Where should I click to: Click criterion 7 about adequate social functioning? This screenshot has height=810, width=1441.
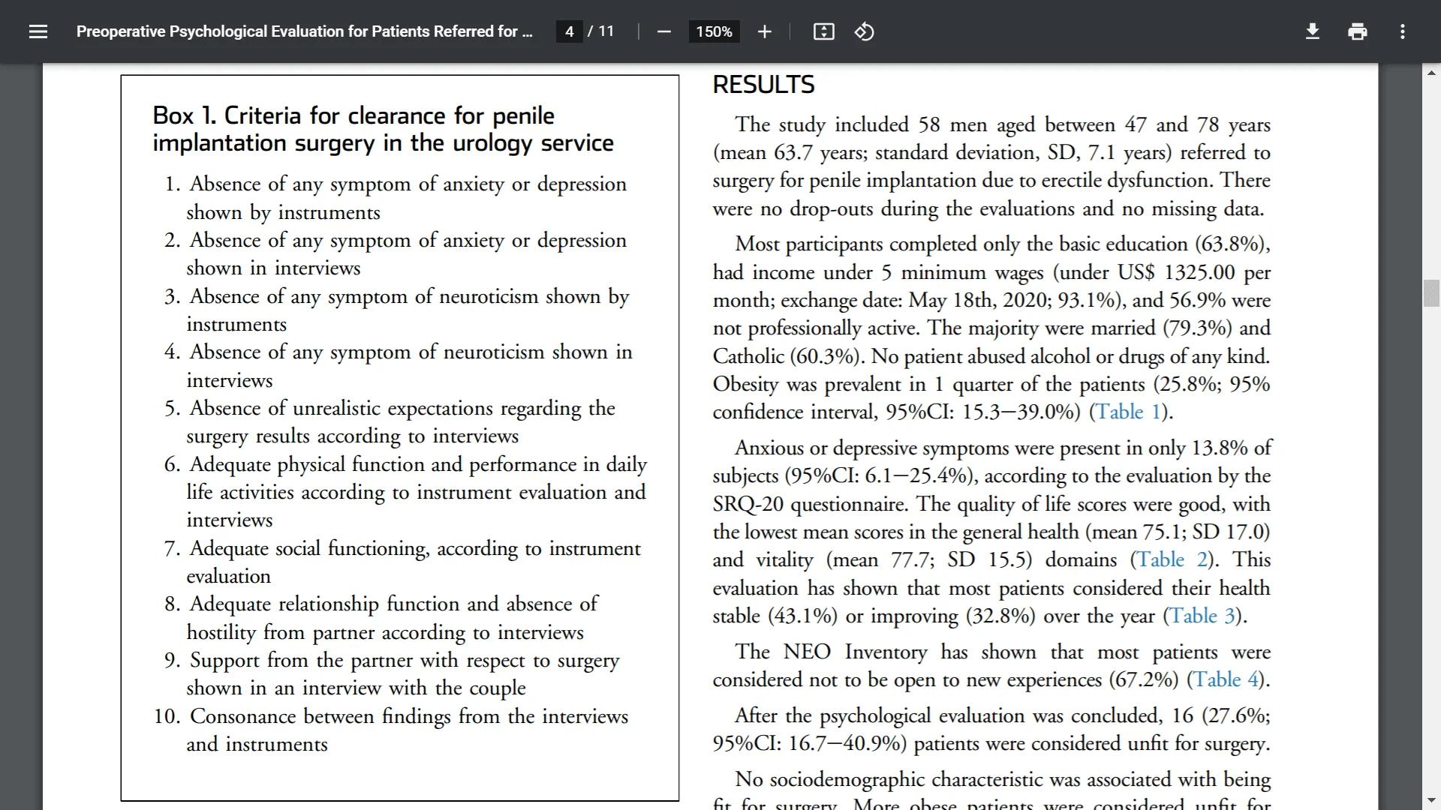pyautogui.click(x=402, y=562)
